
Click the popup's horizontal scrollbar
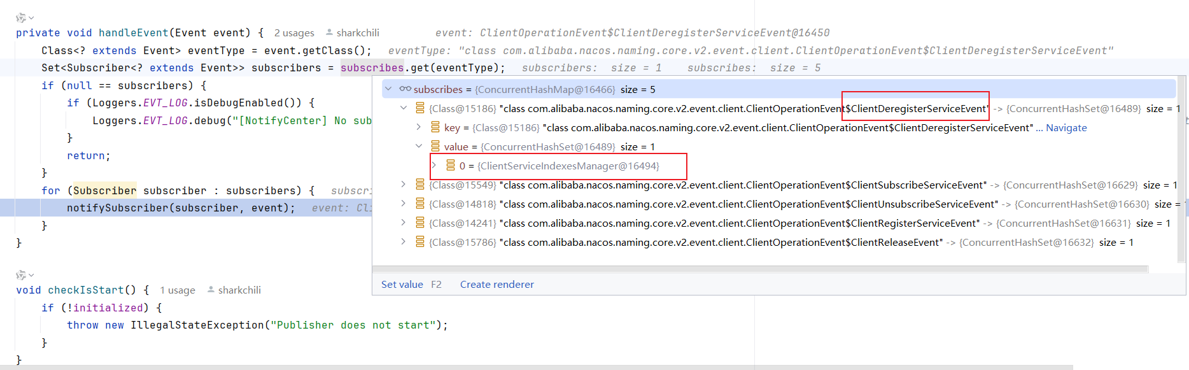point(764,269)
